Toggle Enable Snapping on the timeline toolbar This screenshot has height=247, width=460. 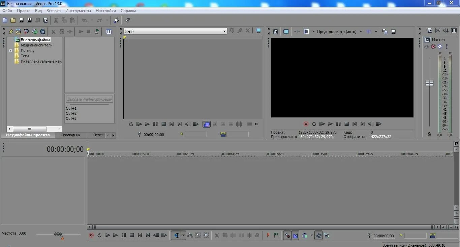287,236
